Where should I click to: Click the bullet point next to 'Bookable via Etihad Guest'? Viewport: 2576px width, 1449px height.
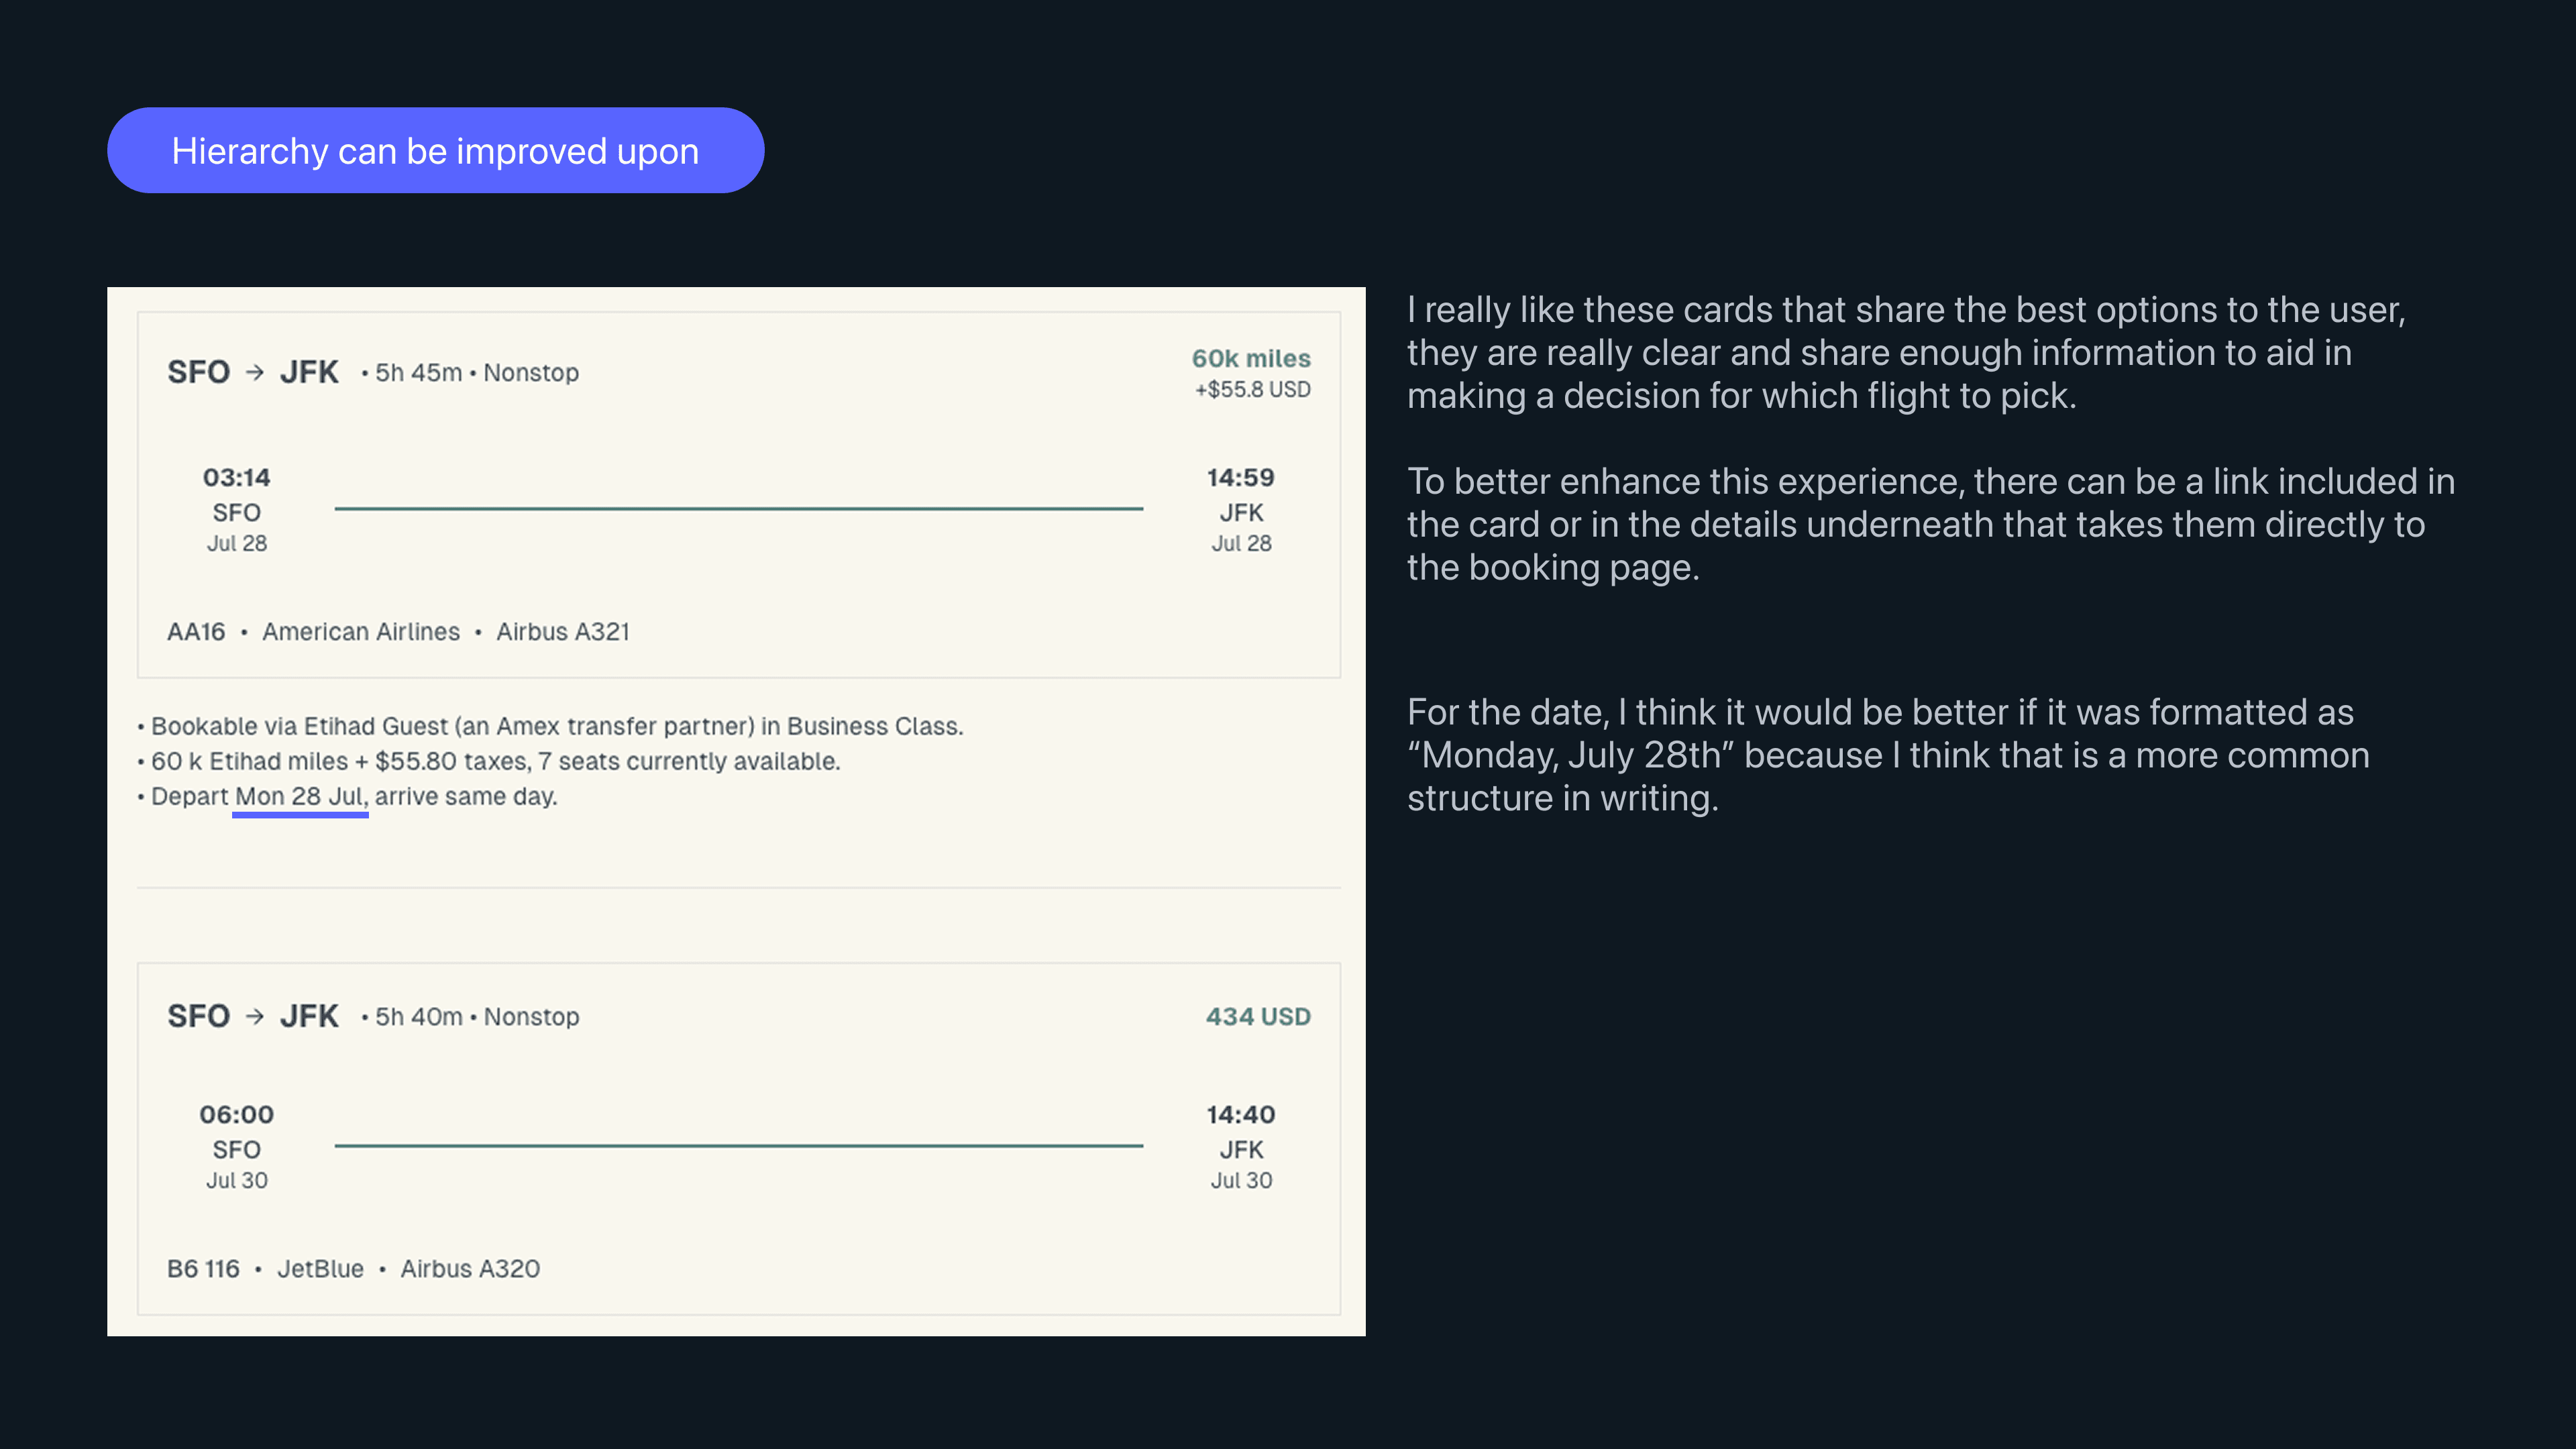click(141, 726)
